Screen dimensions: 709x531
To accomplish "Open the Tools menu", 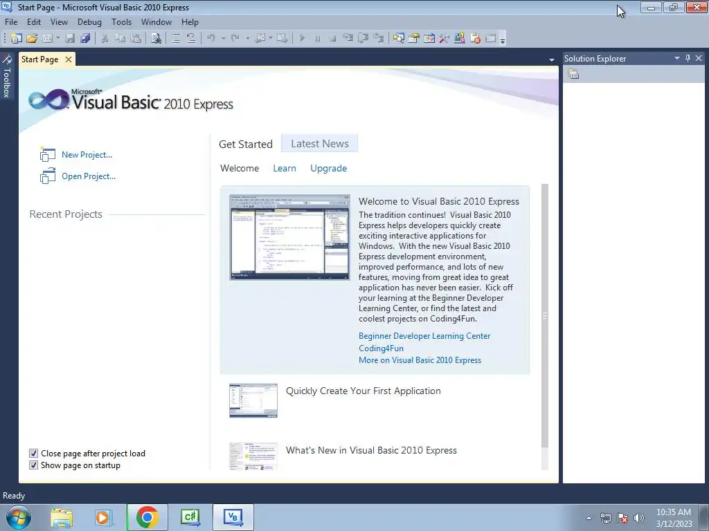I will tap(122, 21).
